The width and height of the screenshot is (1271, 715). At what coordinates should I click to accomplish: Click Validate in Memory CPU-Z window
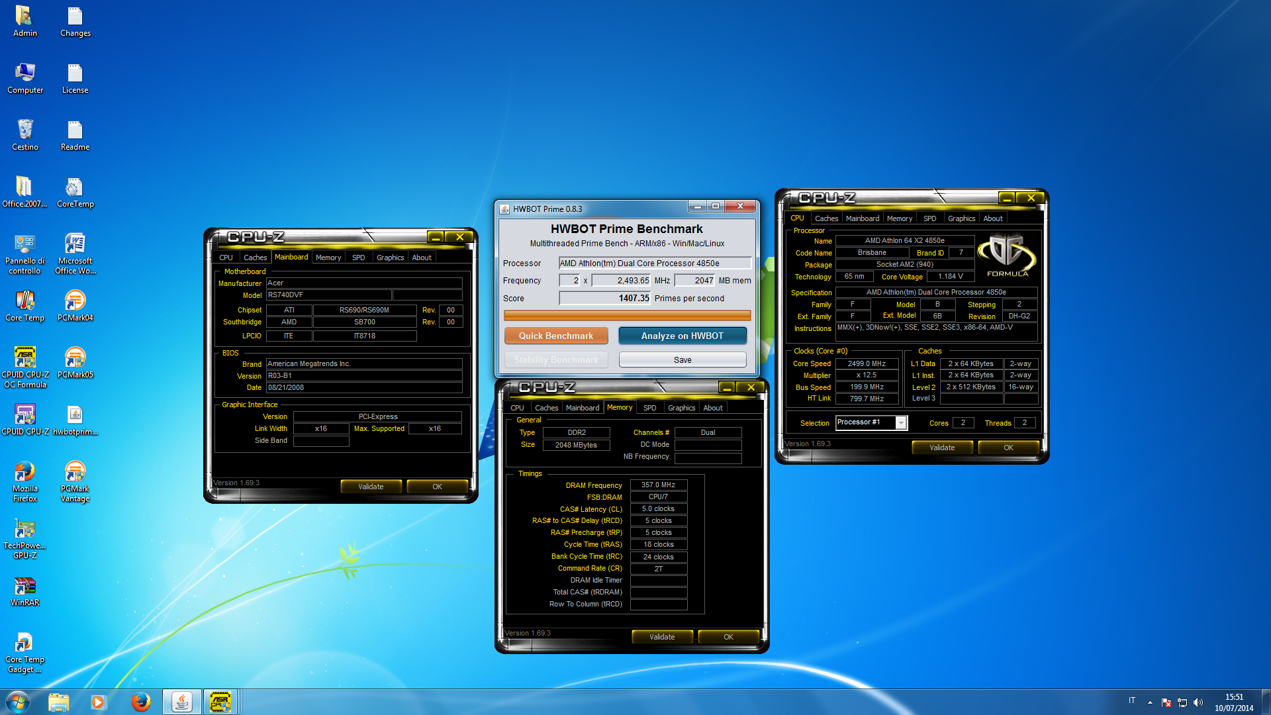coord(662,637)
